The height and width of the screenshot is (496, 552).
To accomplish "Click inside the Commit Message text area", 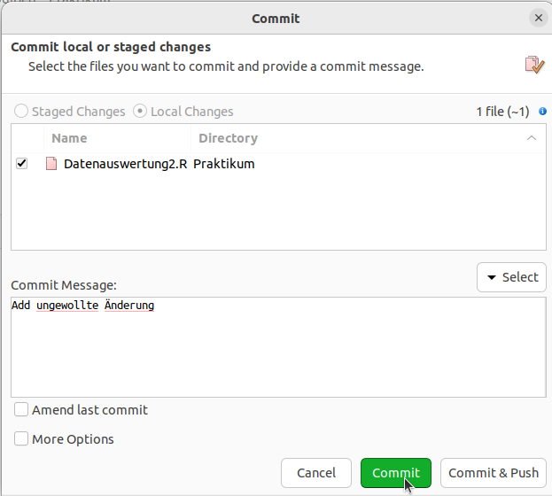I will [x=278, y=347].
